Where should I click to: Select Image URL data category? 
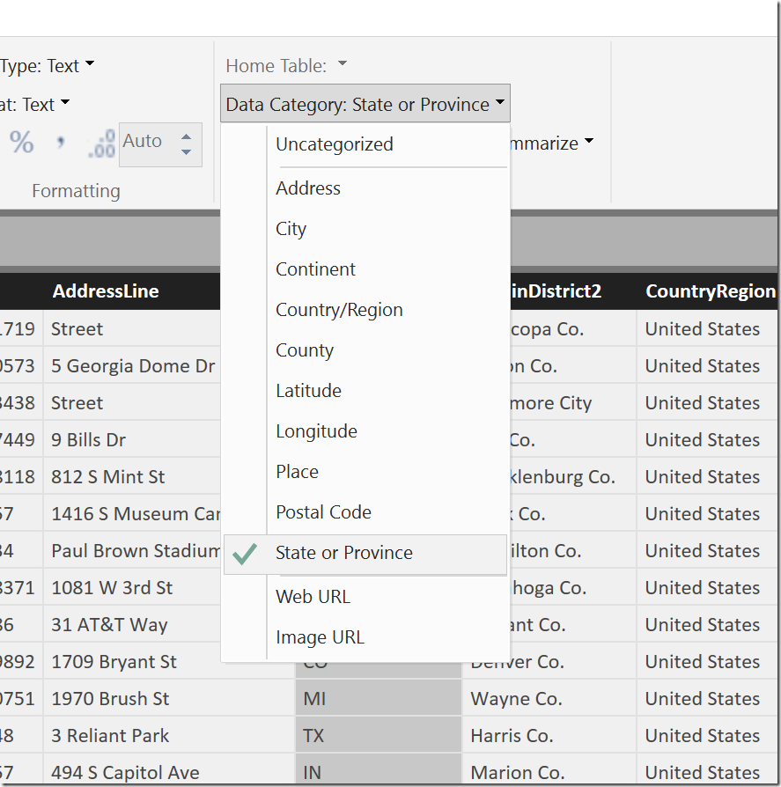tap(365, 637)
